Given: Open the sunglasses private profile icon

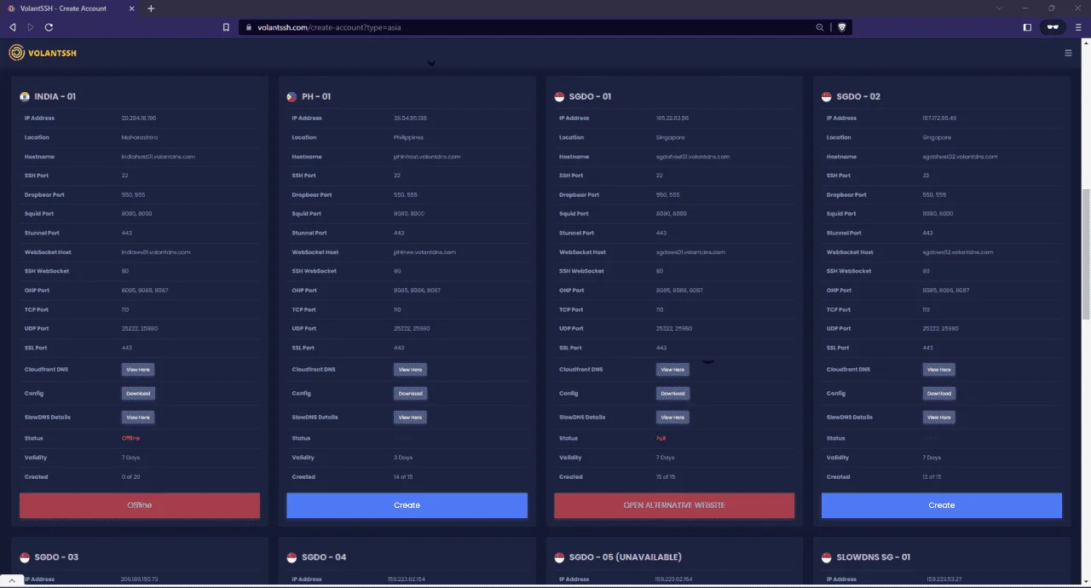Looking at the screenshot, I should [1053, 27].
